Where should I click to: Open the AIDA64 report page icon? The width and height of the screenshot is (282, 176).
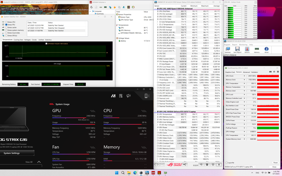pyautogui.click(x=96, y=7)
